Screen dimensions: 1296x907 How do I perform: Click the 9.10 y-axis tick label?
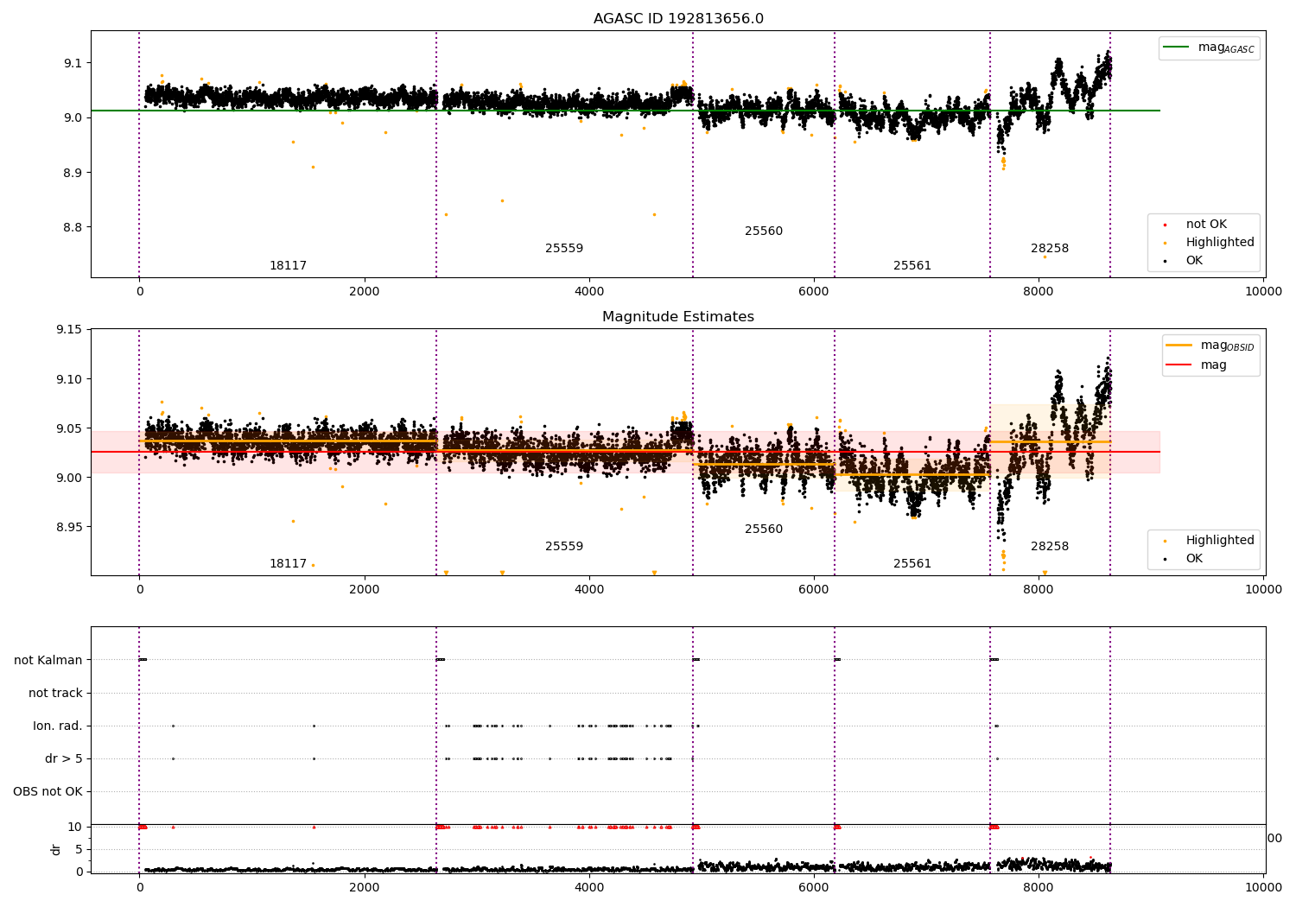(x=69, y=379)
